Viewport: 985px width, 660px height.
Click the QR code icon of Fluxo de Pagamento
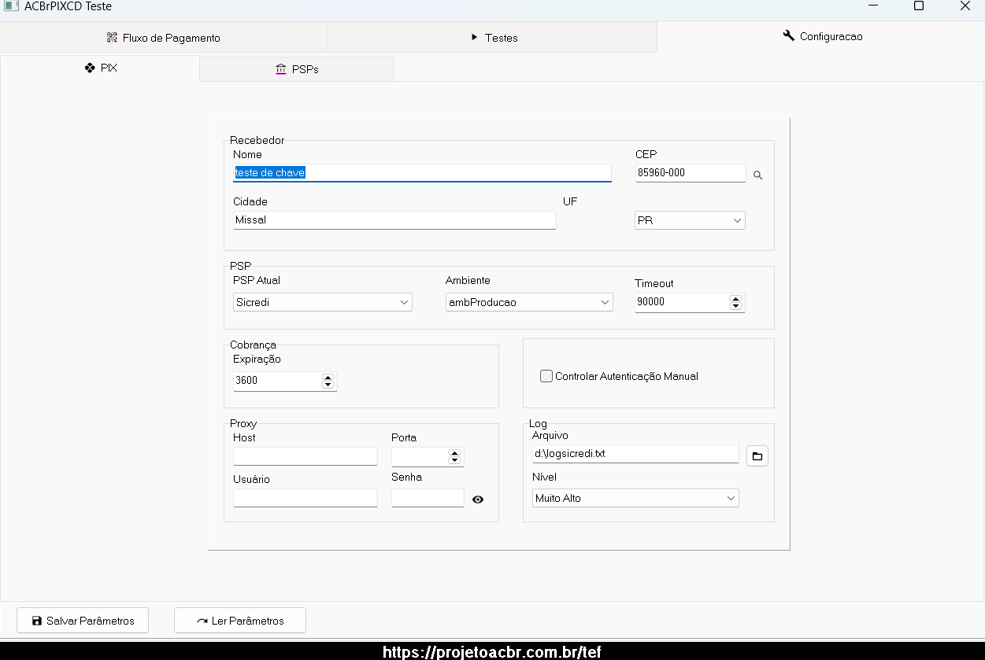(x=112, y=38)
